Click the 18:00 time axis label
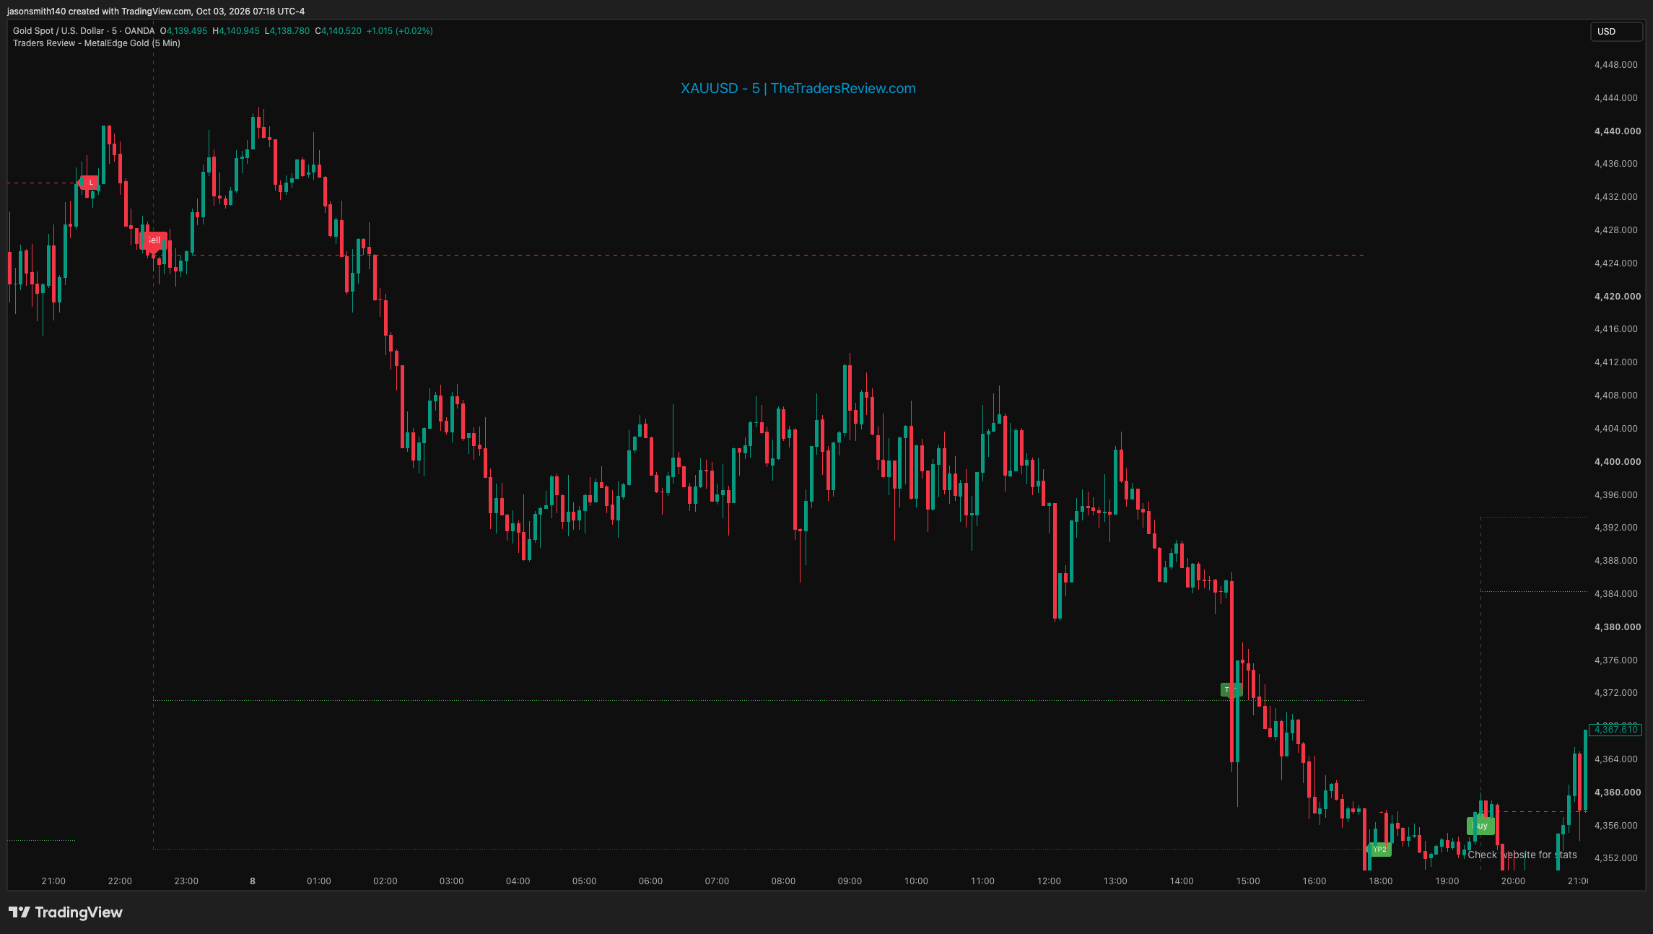The width and height of the screenshot is (1653, 934). pos(1381,881)
